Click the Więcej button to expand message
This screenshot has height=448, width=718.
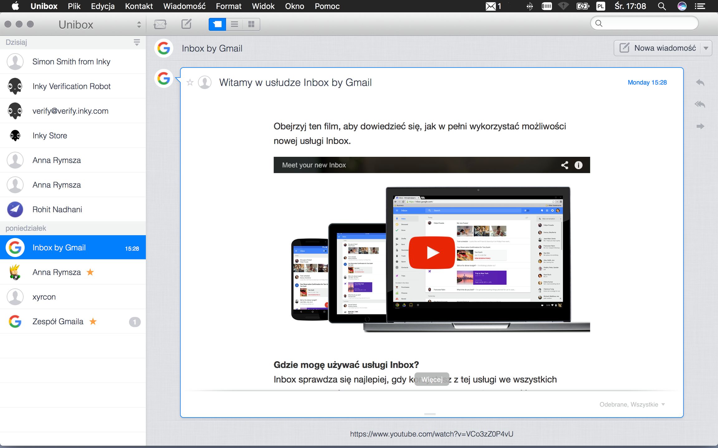[x=432, y=379]
